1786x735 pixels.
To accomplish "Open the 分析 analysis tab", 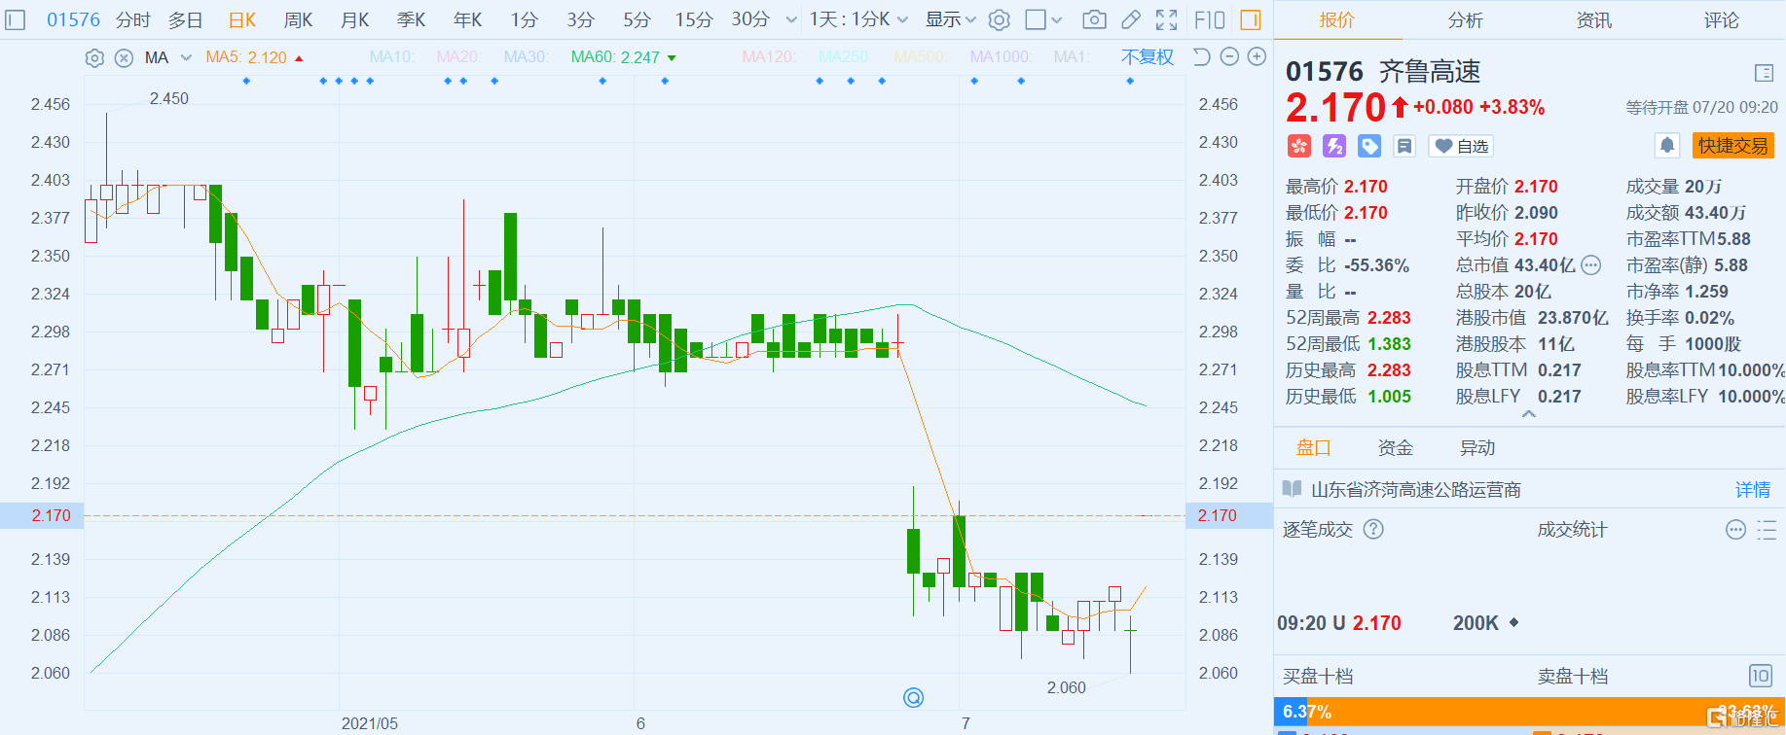I will (x=1466, y=19).
